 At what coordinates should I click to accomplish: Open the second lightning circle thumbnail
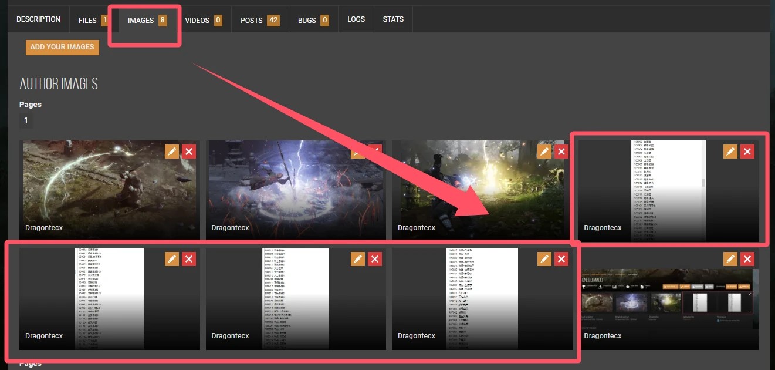tap(296, 190)
